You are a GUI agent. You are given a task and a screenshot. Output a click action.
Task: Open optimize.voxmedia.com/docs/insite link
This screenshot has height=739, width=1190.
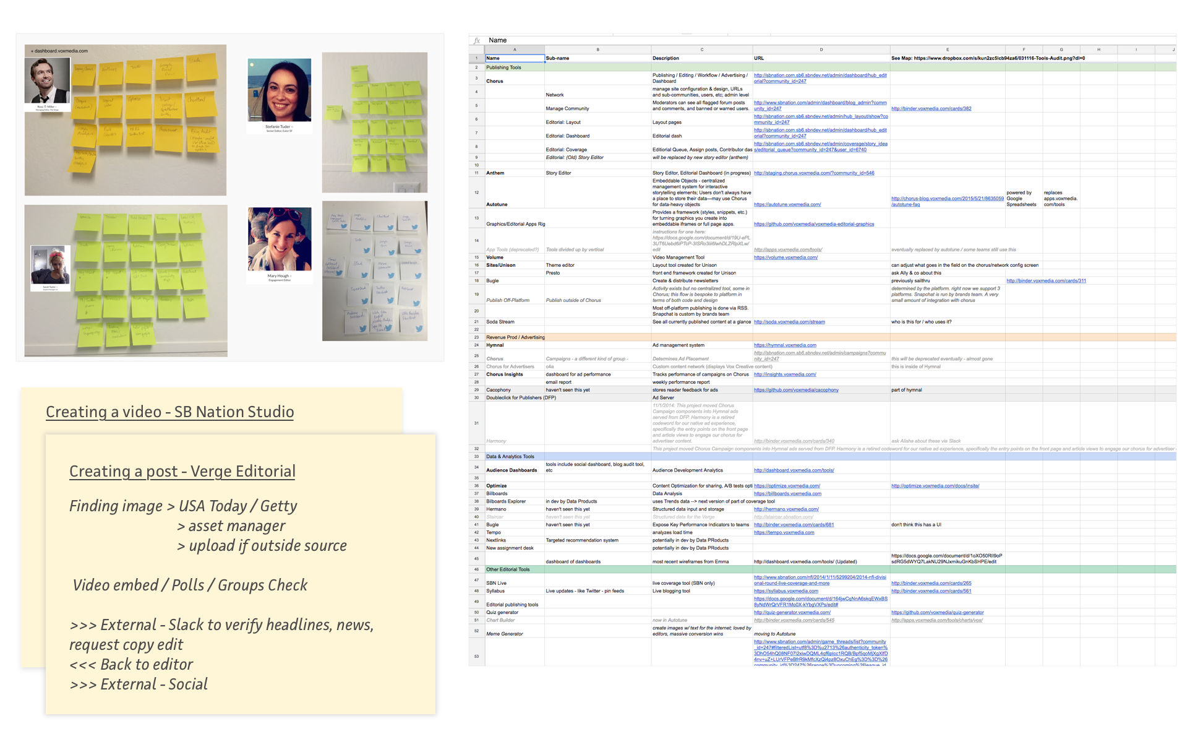935,486
